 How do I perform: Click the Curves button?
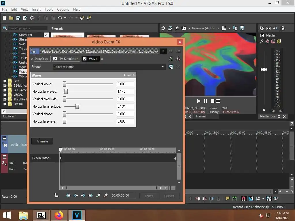click(x=169, y=196)
